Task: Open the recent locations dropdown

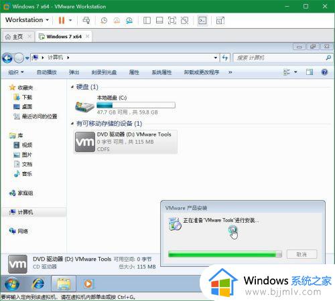Action: pyautogui.click(x=27, y=58)
